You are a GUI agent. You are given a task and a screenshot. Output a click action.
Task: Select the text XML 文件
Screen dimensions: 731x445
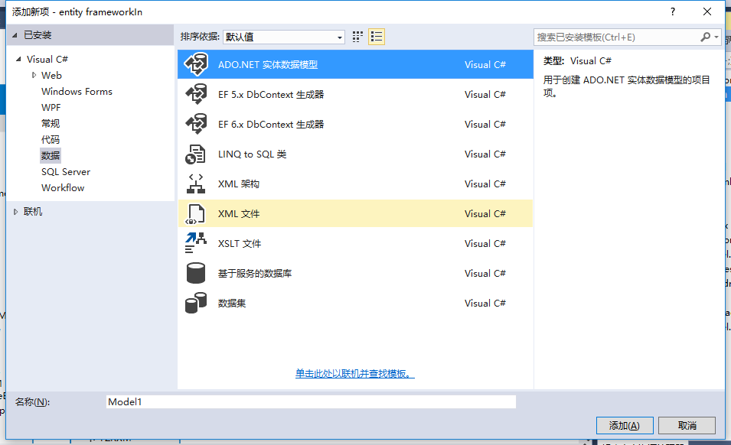click(239, 213)
